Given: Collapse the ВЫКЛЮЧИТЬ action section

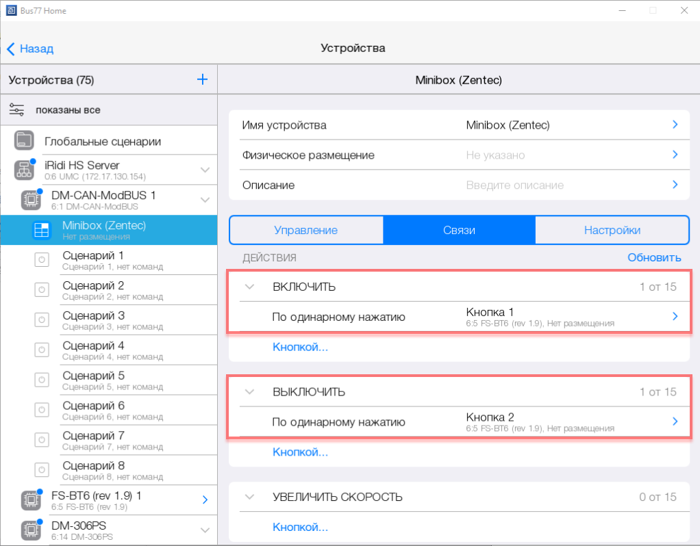Looking at the screenshot, I should 250,392.
